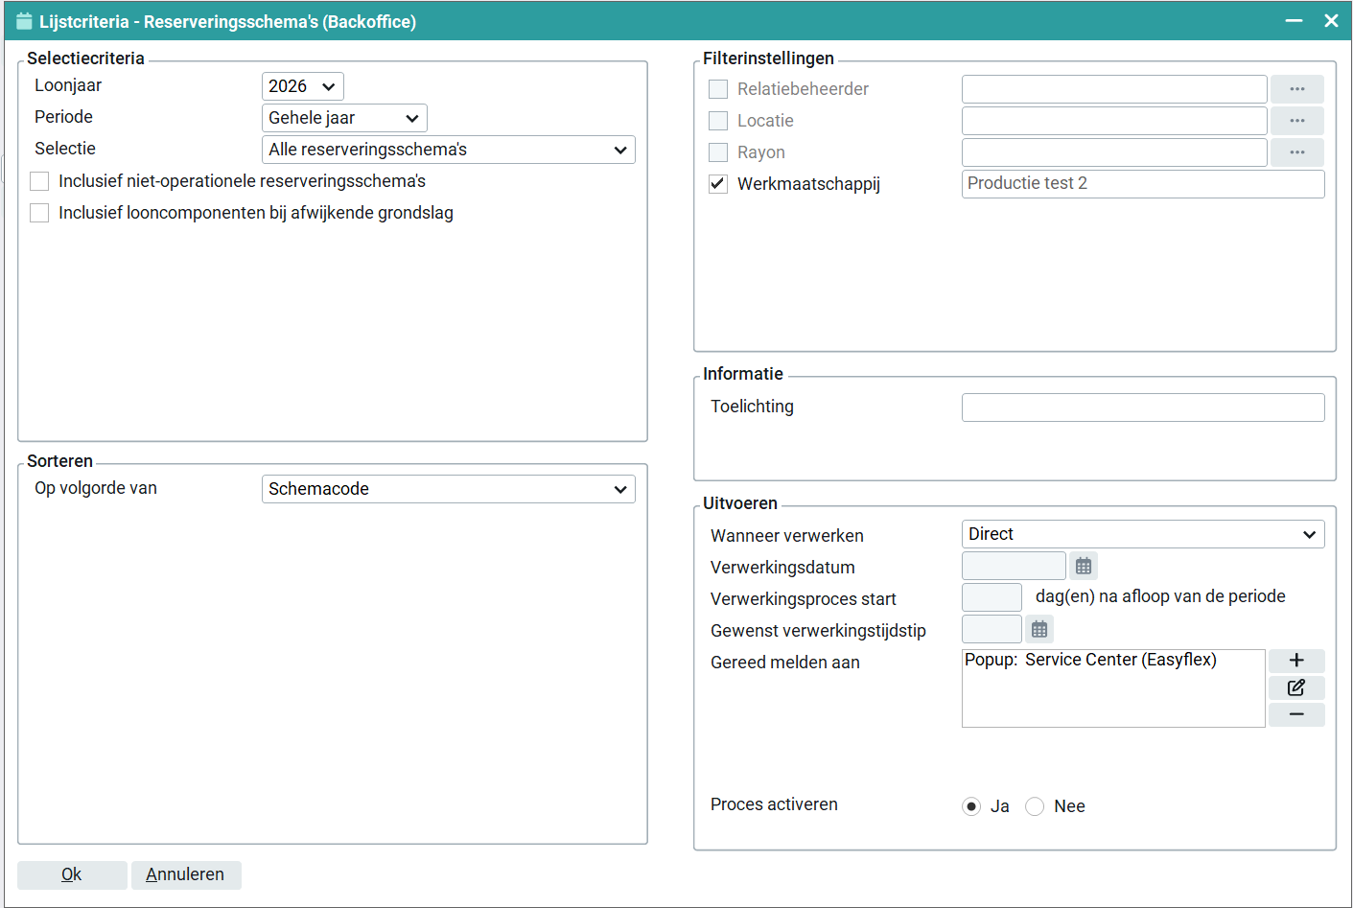Tick the Rayon filter checkbox

[x=718, y=152]
